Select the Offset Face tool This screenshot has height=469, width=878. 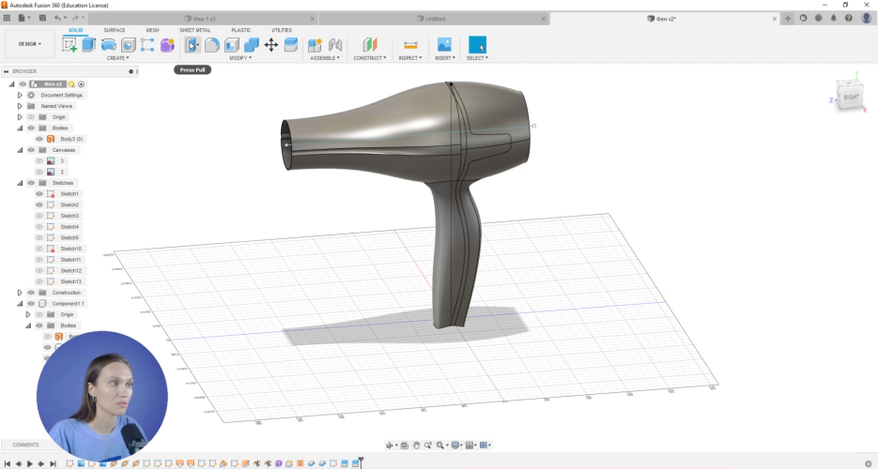(291, 45)
